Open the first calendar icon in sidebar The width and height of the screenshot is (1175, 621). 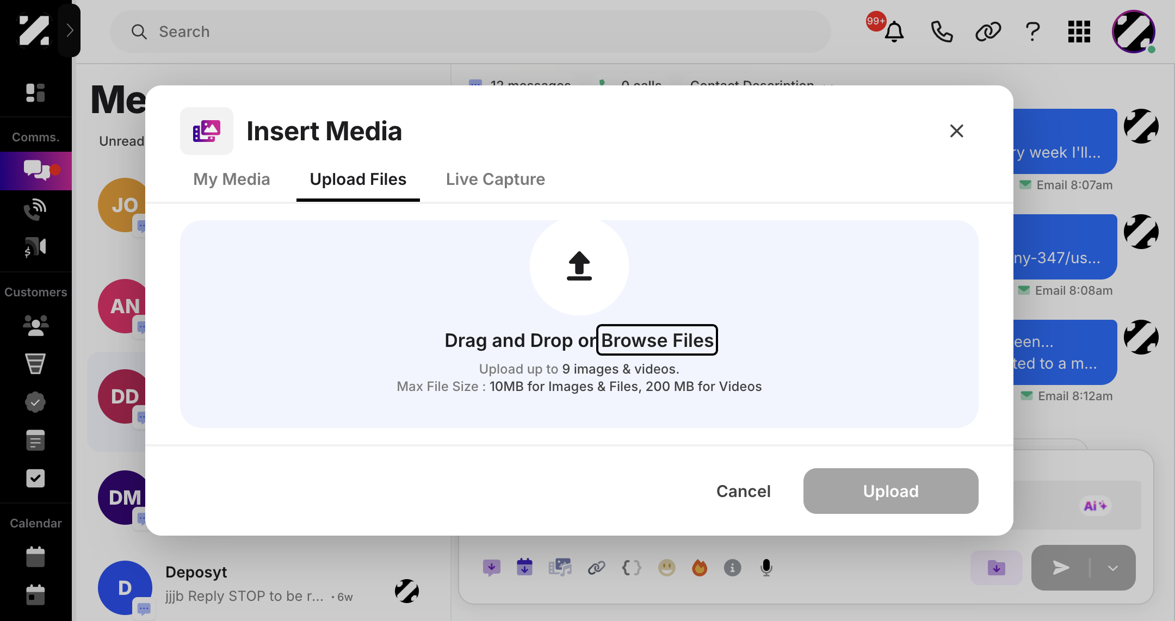click(x=35, y=557)
